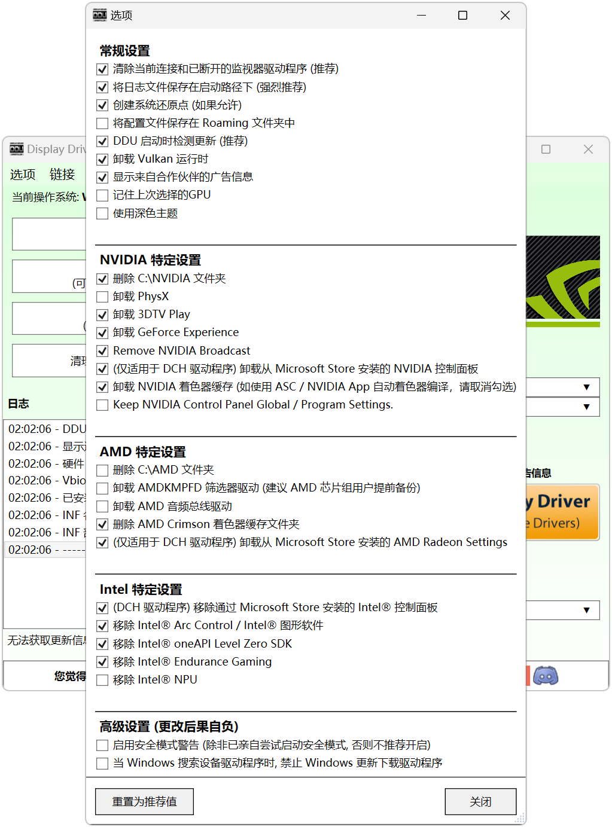Open 链接 menu in main window
This screenshot has width=612, height=827.
pyautogui.click(x=62, y=174)
